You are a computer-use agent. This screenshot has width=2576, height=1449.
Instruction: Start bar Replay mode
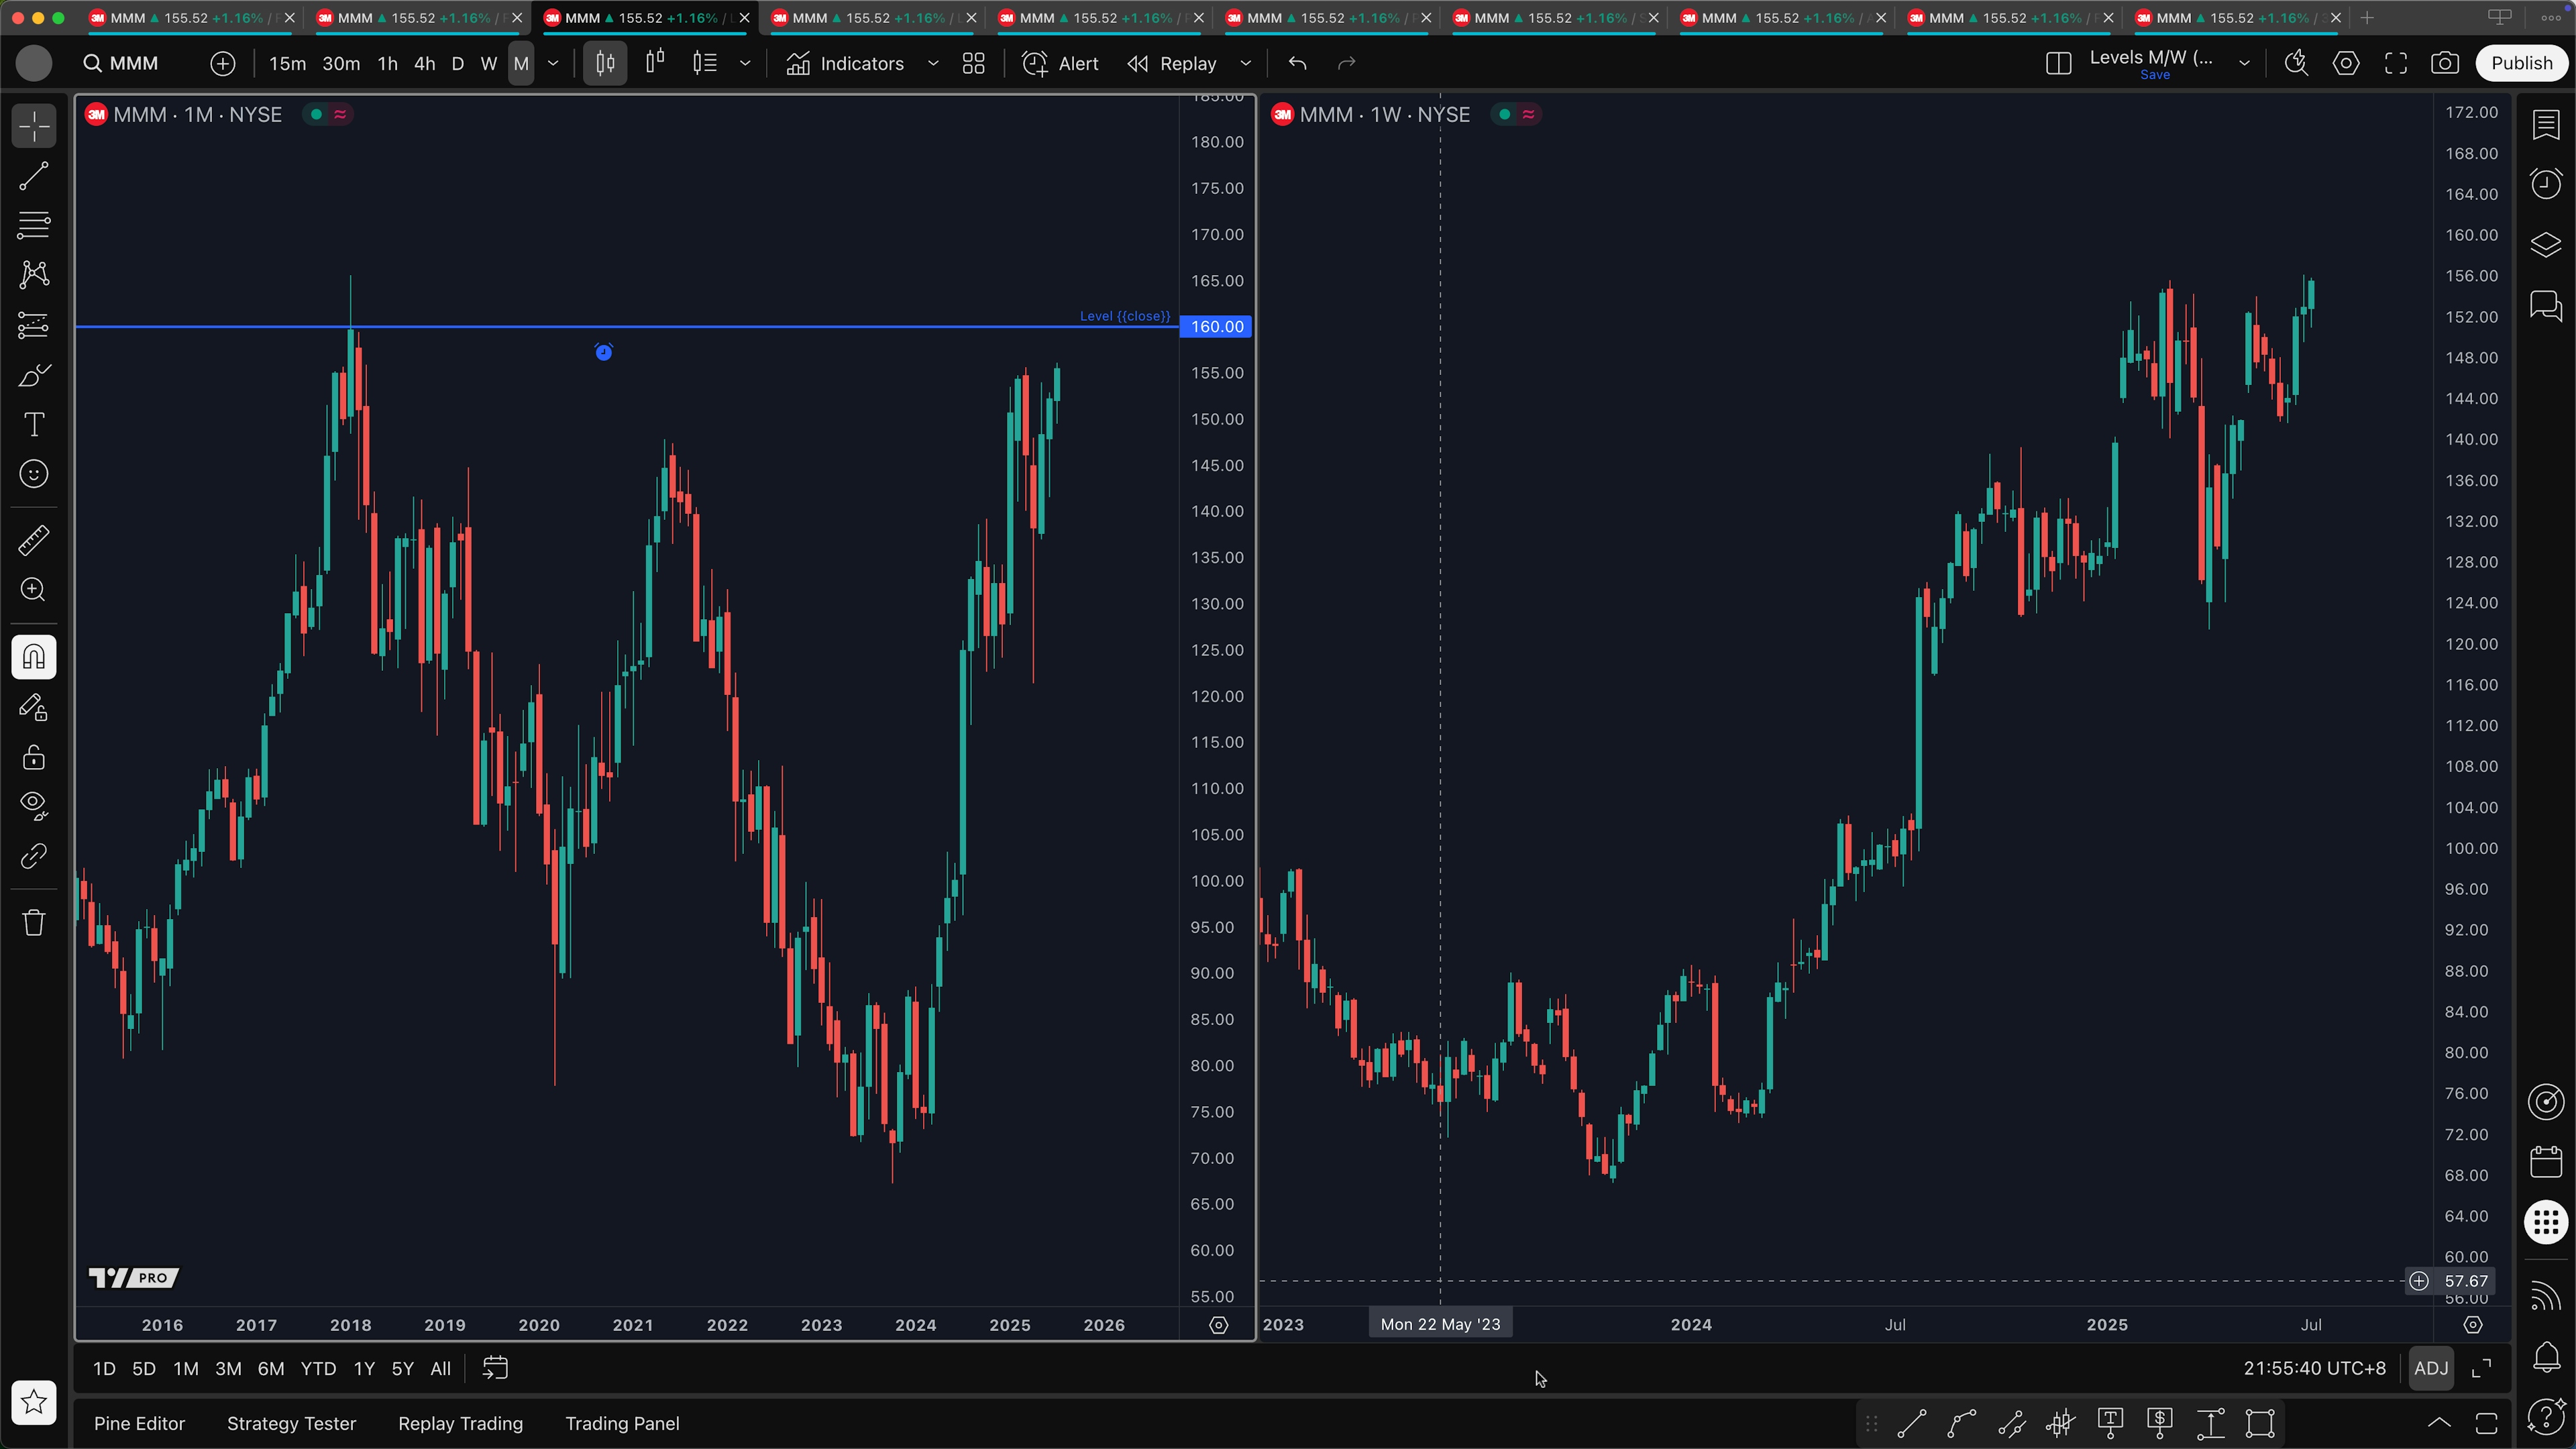pos(1172,63)
